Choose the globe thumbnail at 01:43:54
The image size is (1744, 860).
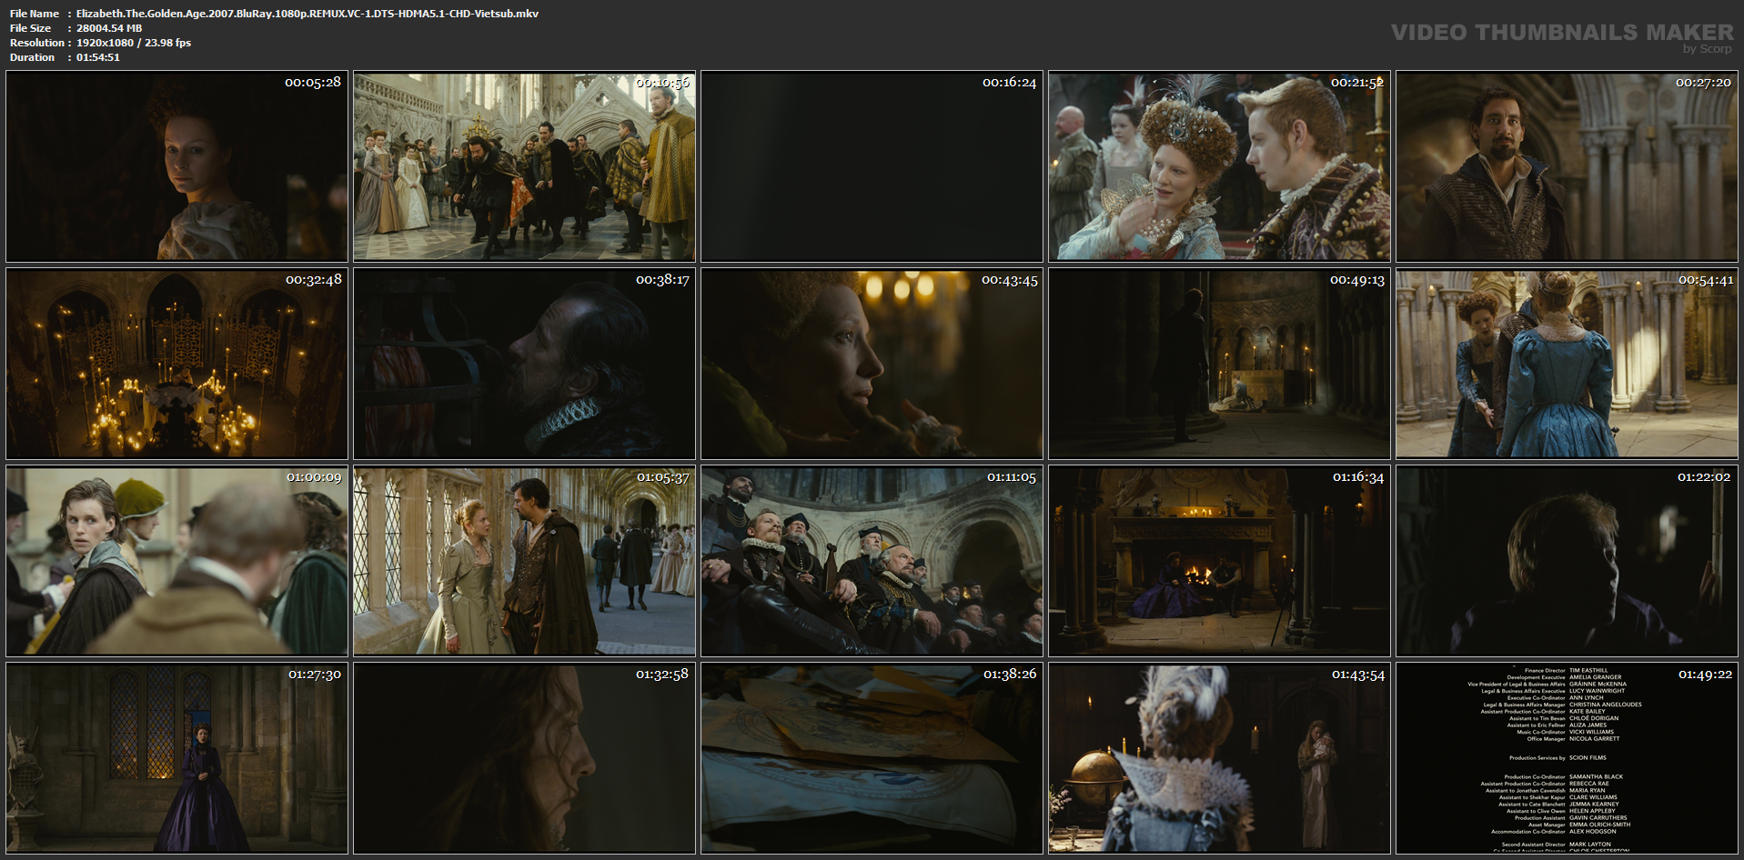pos(1220,758)
